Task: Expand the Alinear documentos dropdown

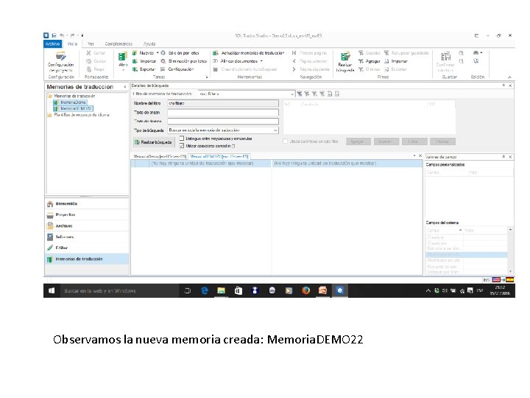Action: click(x=261, y=61)
